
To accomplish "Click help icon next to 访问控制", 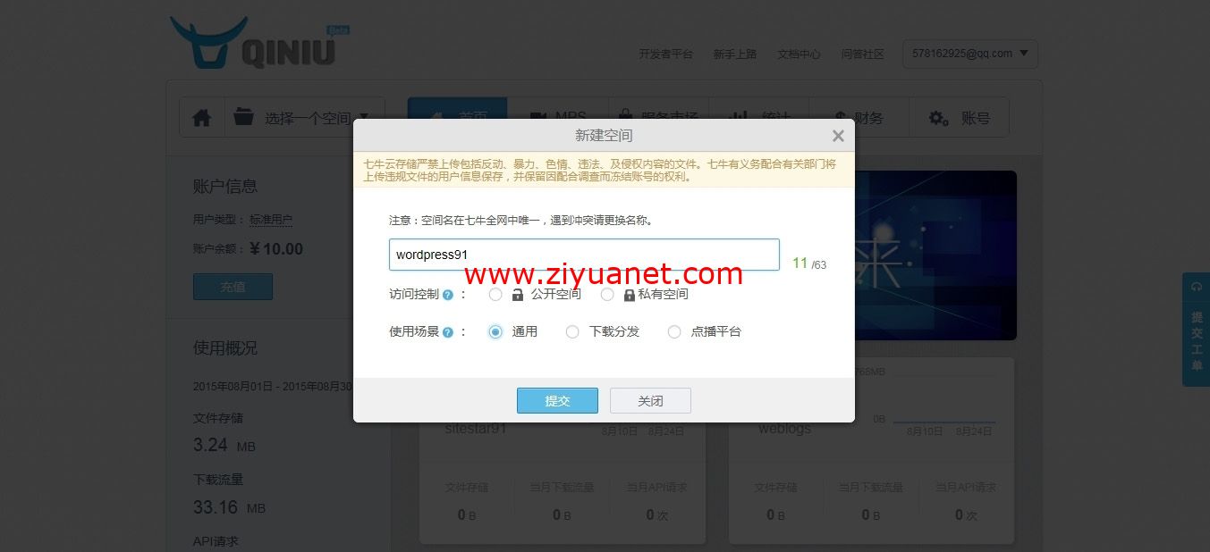I will 448,295.
